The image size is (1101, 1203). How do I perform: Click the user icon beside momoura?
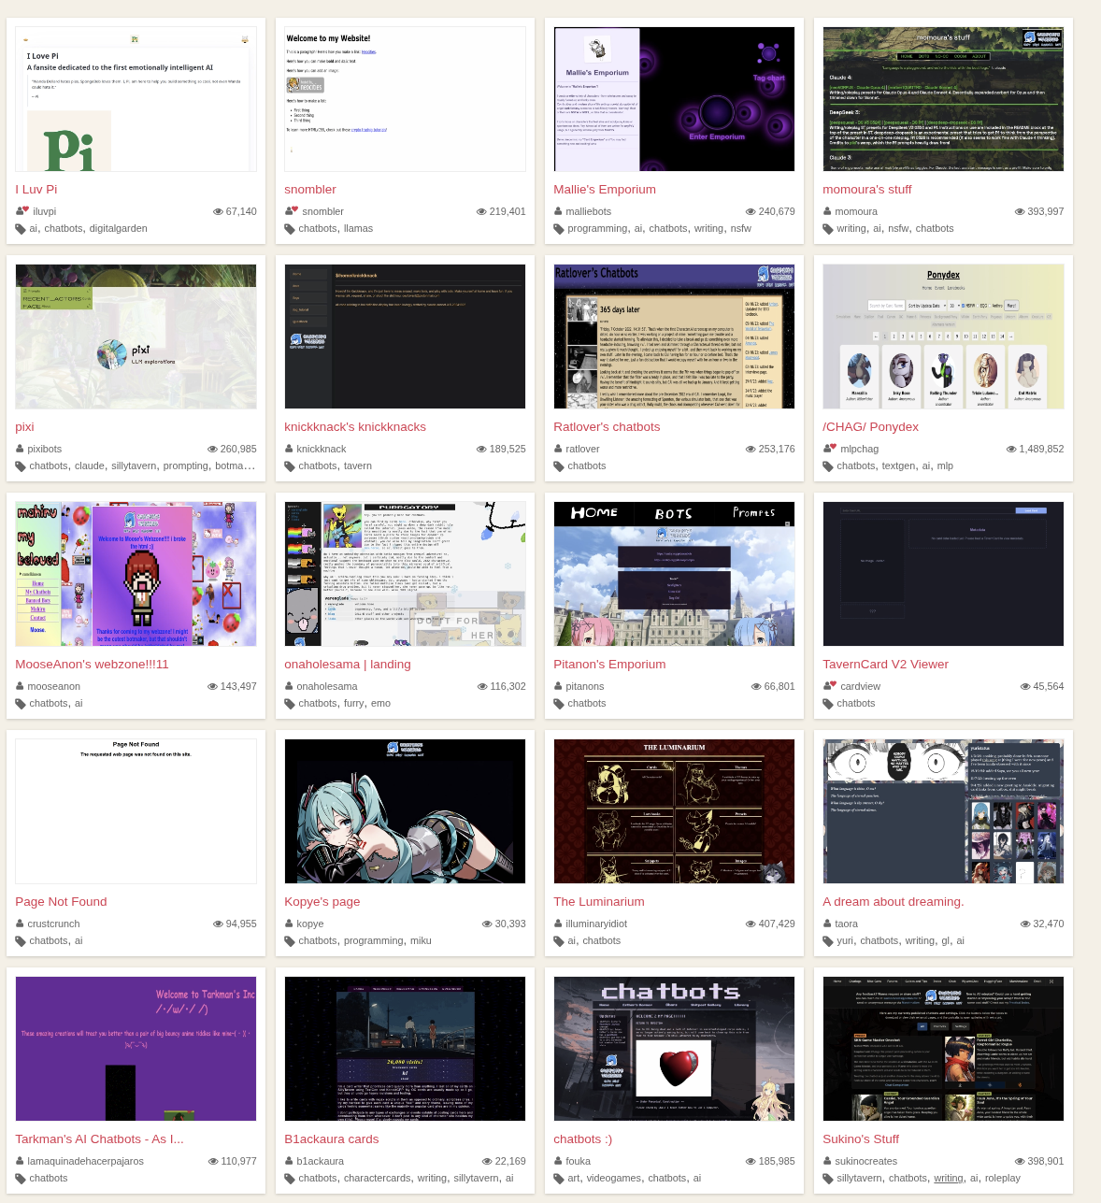(x=827, y=211)
